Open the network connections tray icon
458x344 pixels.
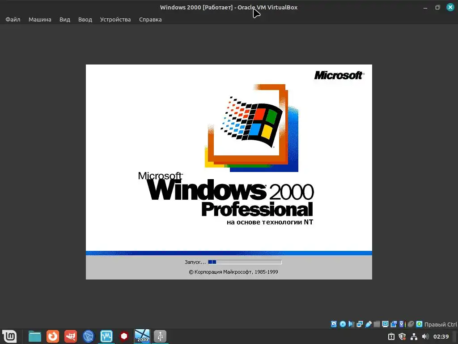(414, 336)
